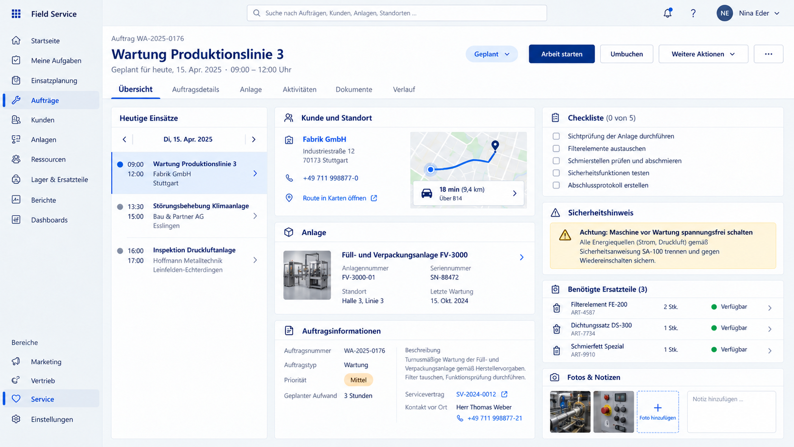The image size is (794, 447).
Task: Check Schmierstellen prüfen und abschmieren
Action: (556, 161)
